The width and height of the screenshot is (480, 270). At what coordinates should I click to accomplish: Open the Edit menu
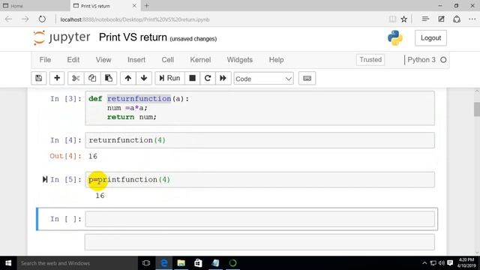73,60
